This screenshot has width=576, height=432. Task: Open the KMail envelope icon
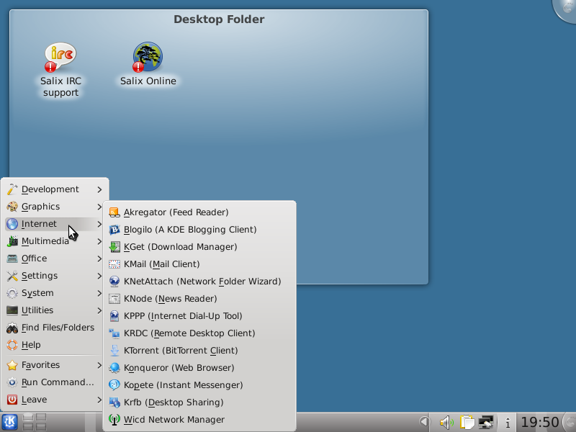tap(114, 264)
